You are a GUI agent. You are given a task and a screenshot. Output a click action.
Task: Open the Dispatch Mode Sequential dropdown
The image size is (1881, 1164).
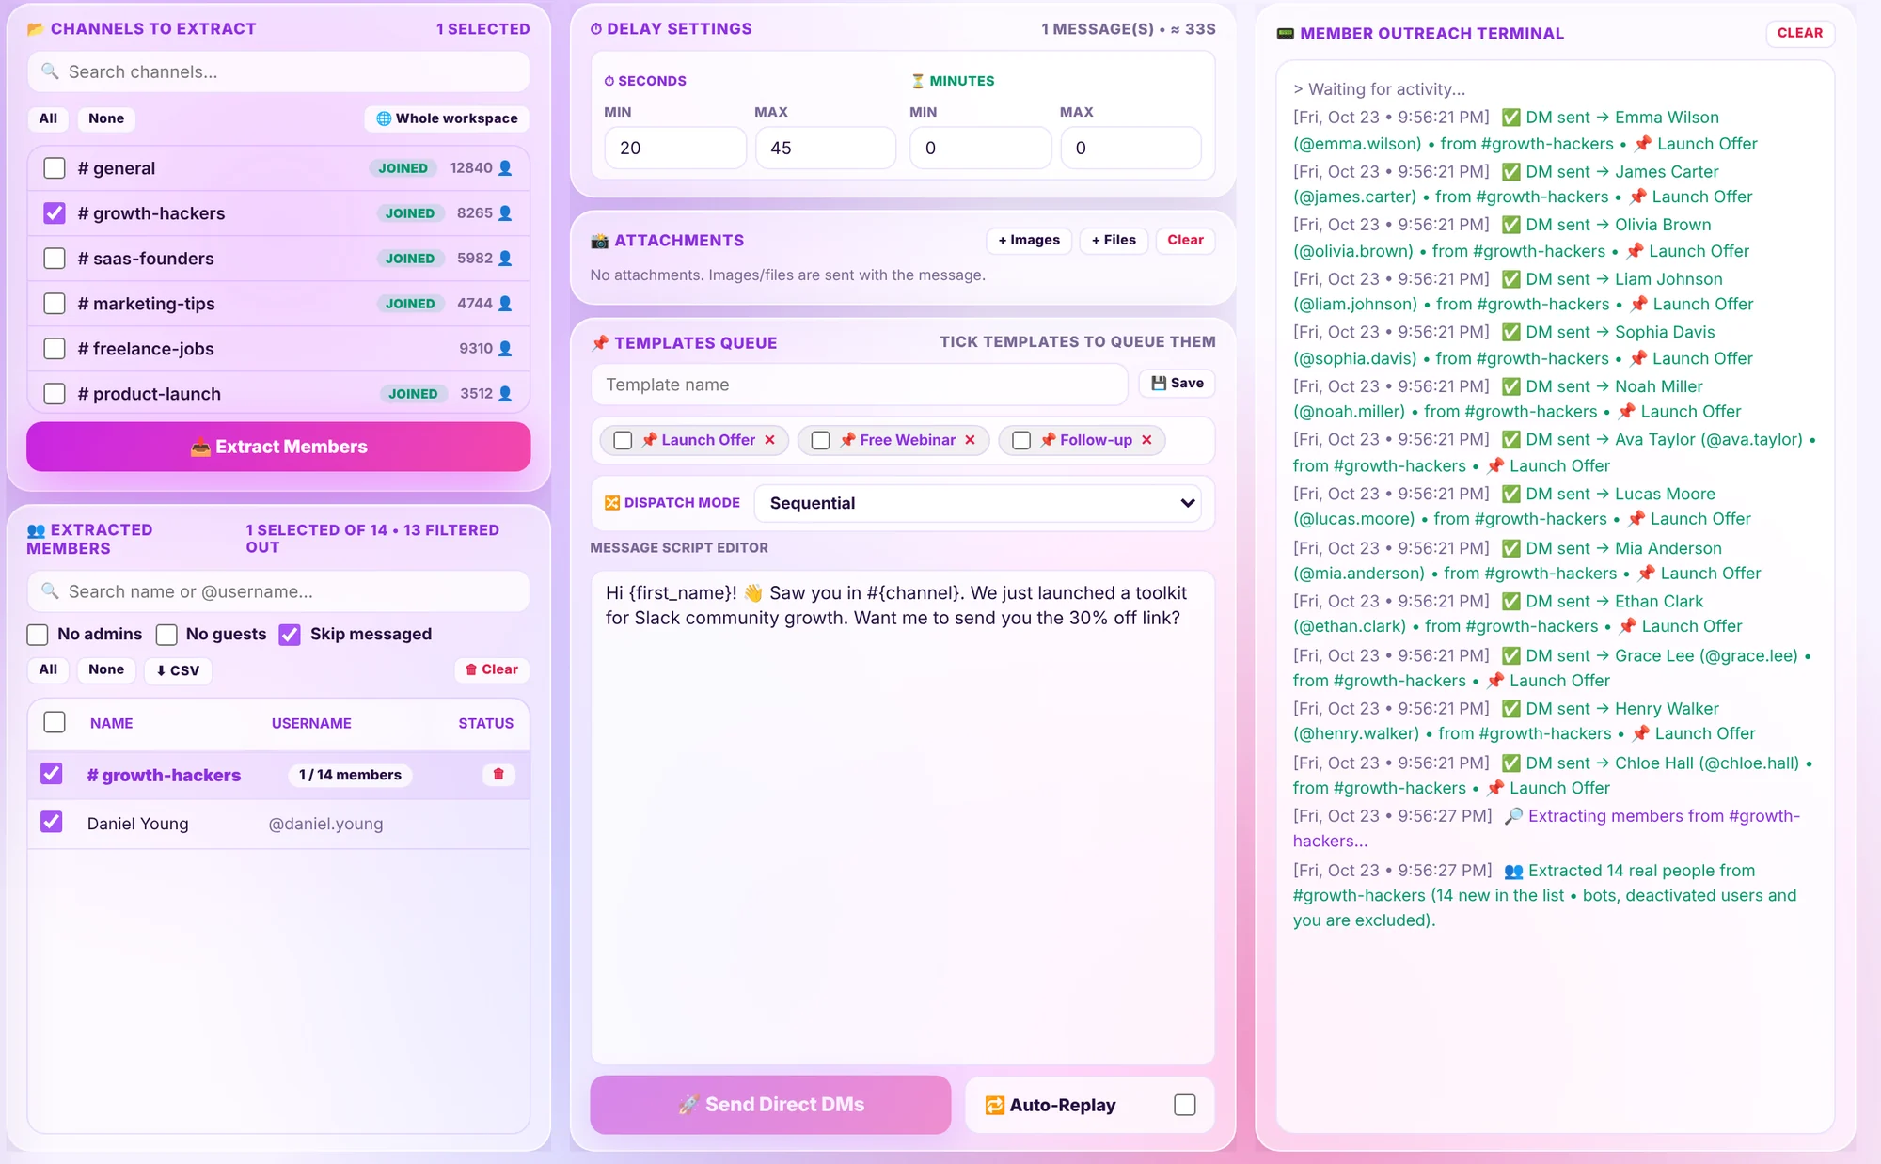[978, 503]
